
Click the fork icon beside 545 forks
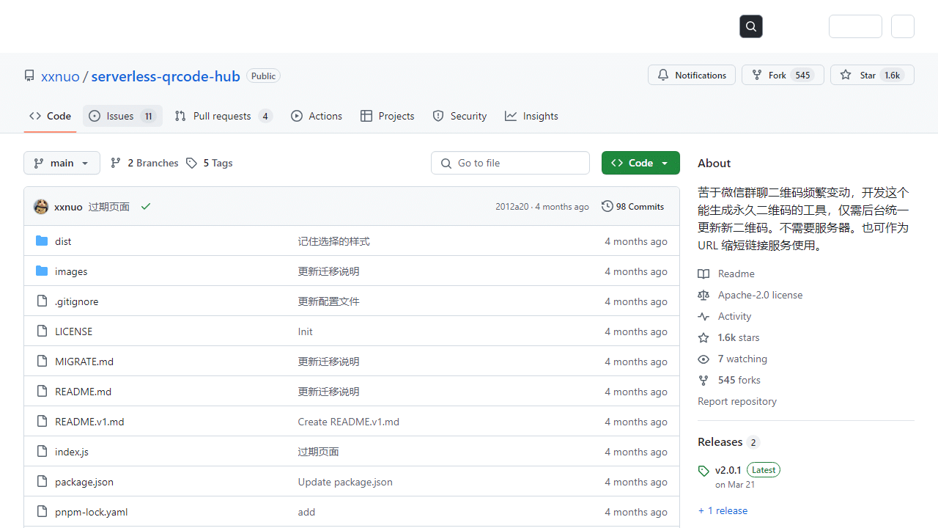(703, 380)
